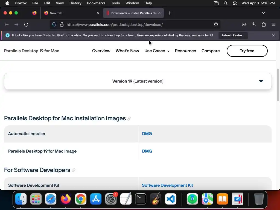
Task: Expand the Version 19 dropdown
Action: (x=138, y=81)
